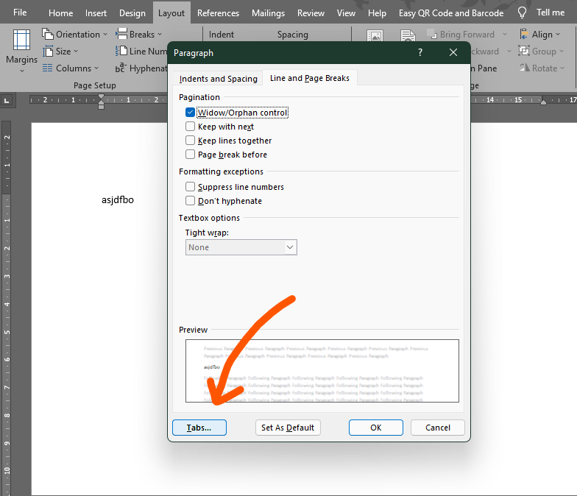Enable Keep with next
Viewport: 577px width, 496px height.
(x=190, y=127)
